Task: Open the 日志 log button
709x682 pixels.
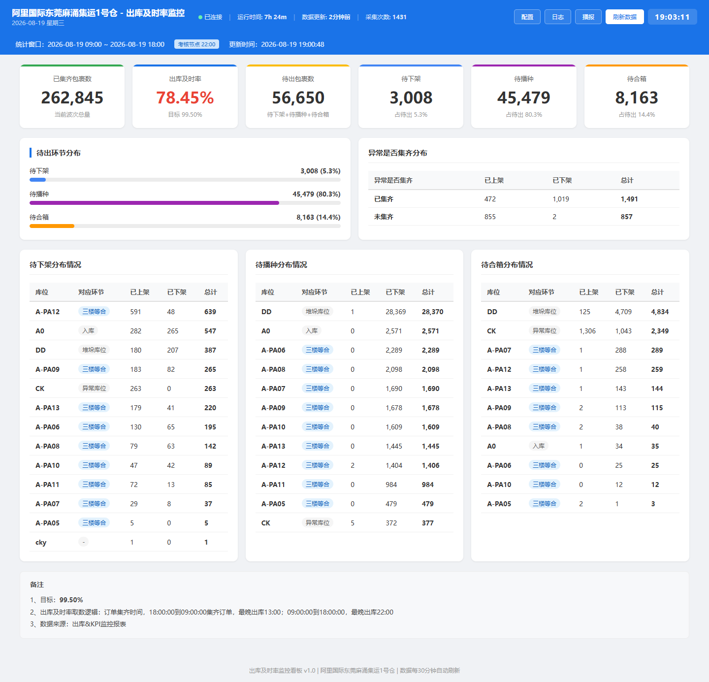Action: [558, 17]
